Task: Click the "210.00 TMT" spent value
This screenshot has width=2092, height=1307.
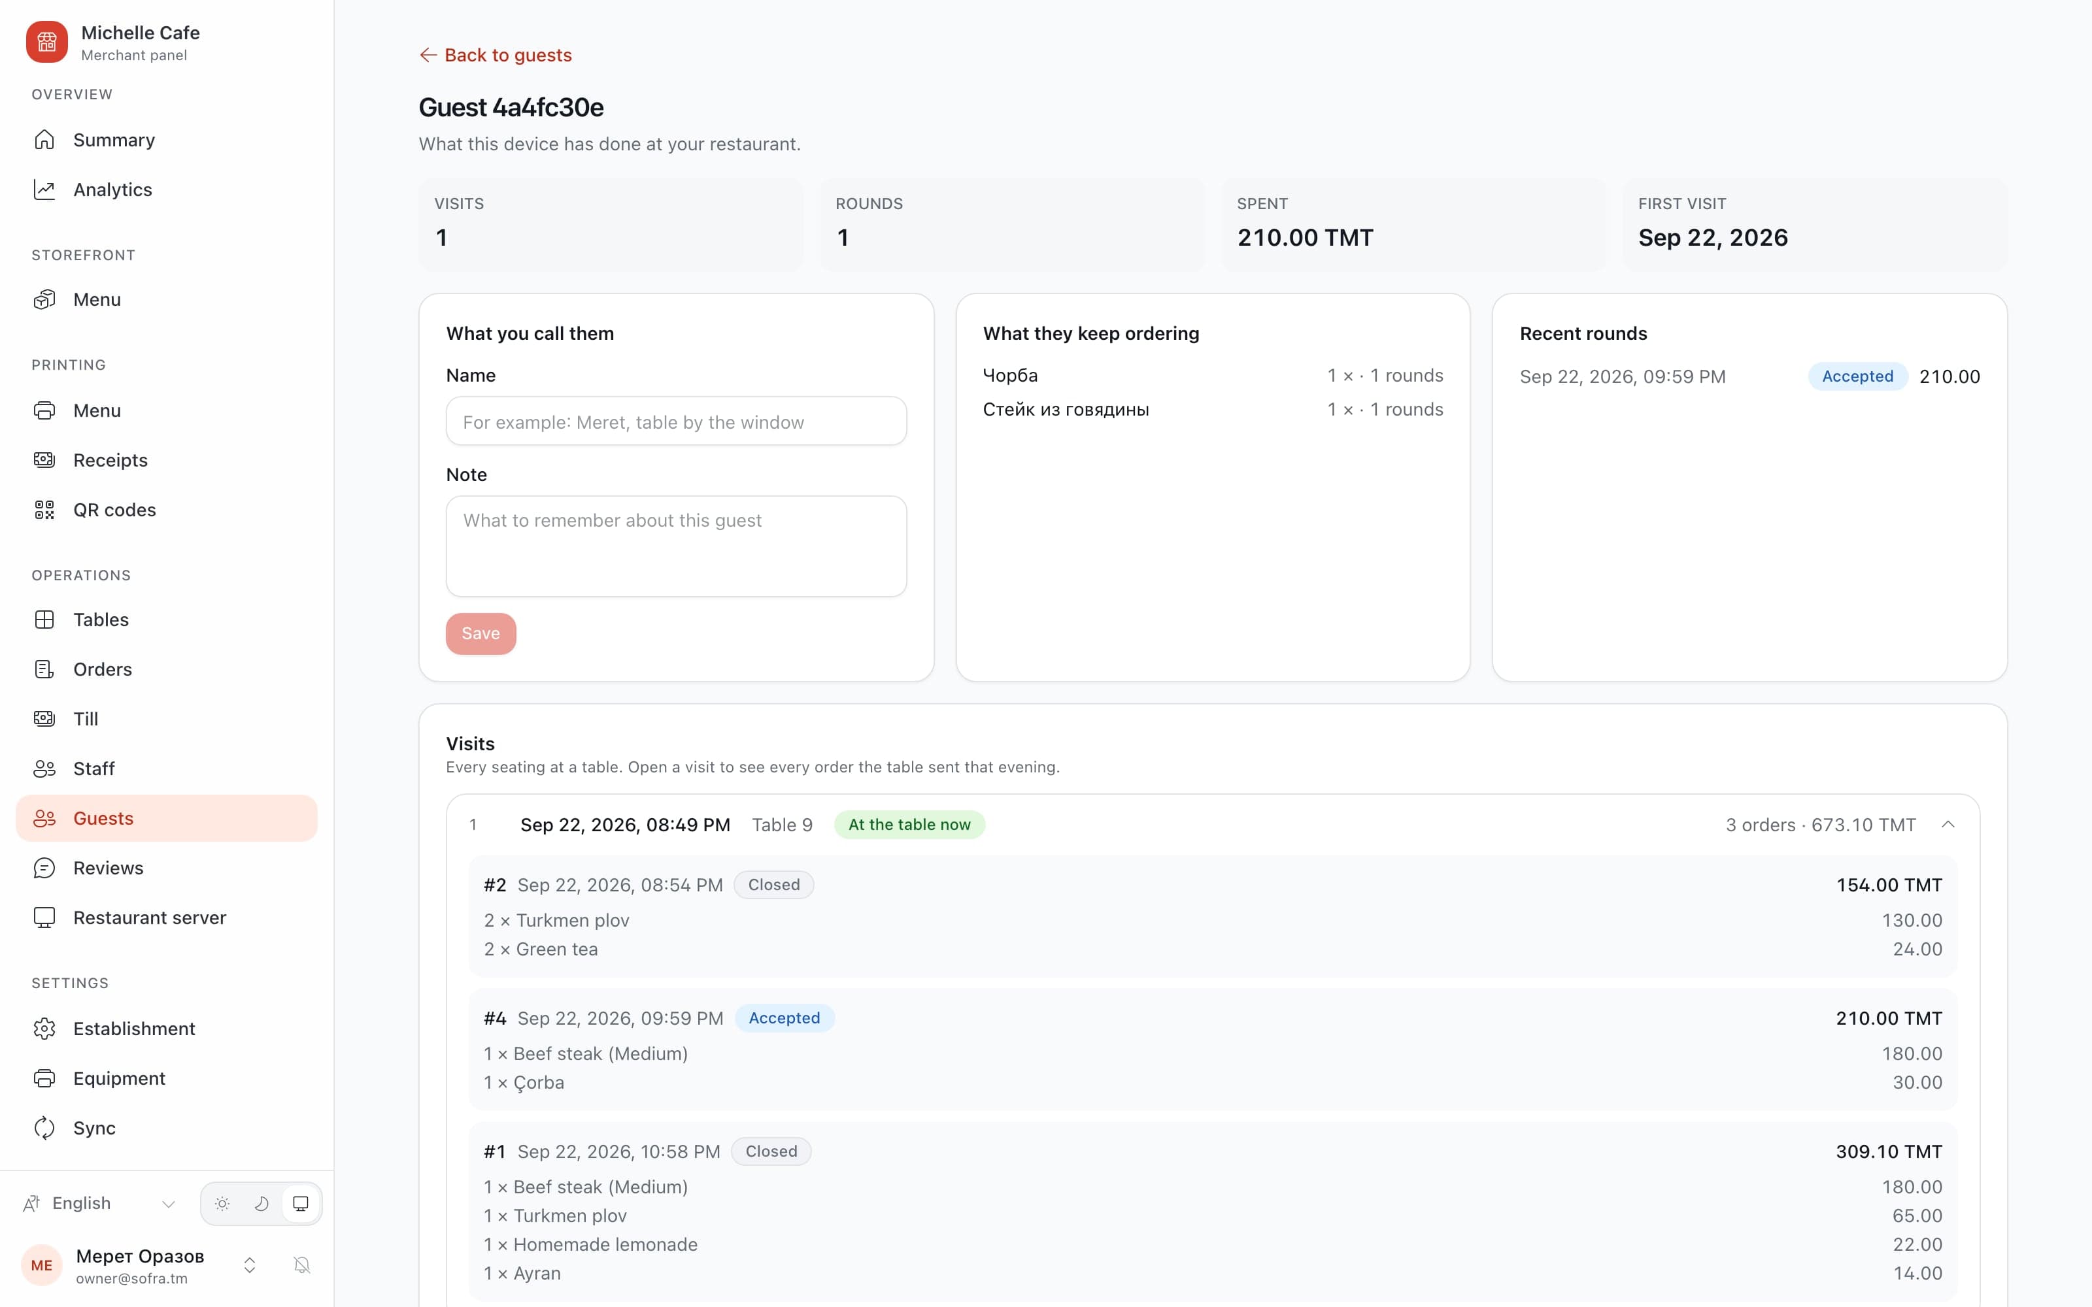Action: pos(1306,238)
